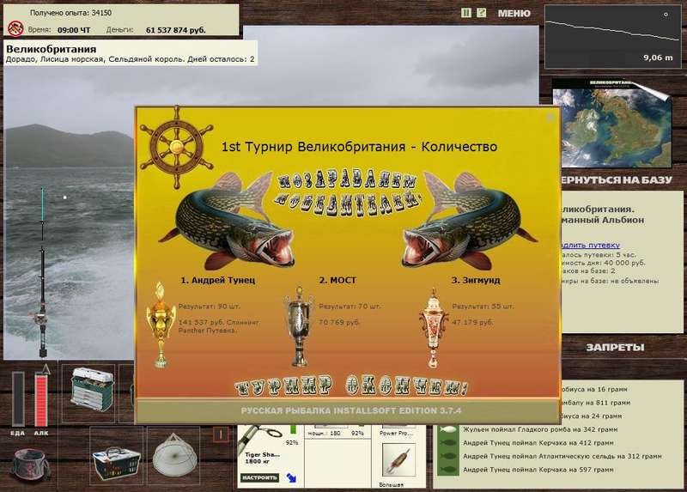This screenshot has width=687, height=492.
Task: Click the pause icon beside МЕНЮ
Action: click(x=465, y=13)
